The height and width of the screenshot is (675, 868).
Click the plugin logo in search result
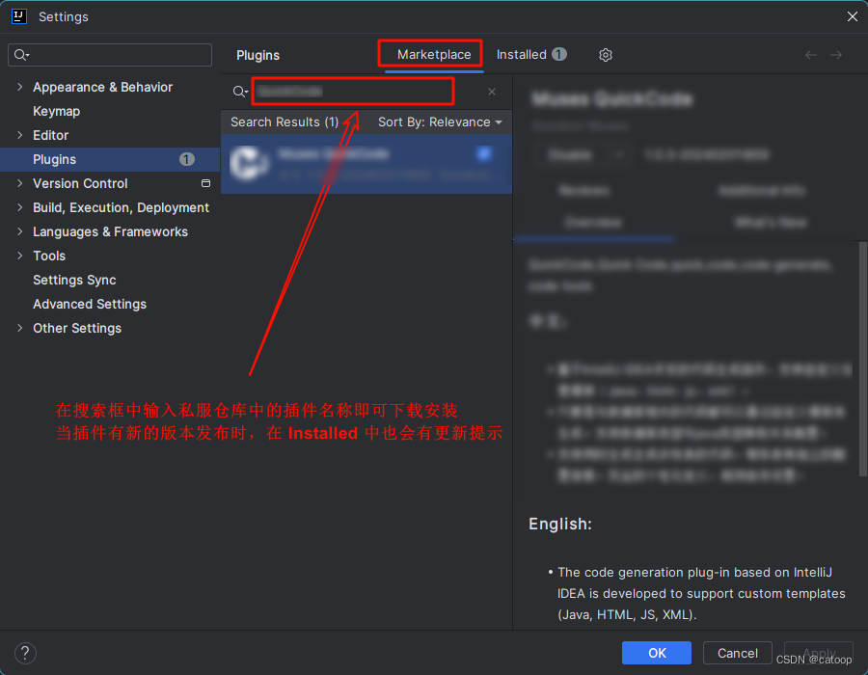pyautogui.click(x=249, y=163)
